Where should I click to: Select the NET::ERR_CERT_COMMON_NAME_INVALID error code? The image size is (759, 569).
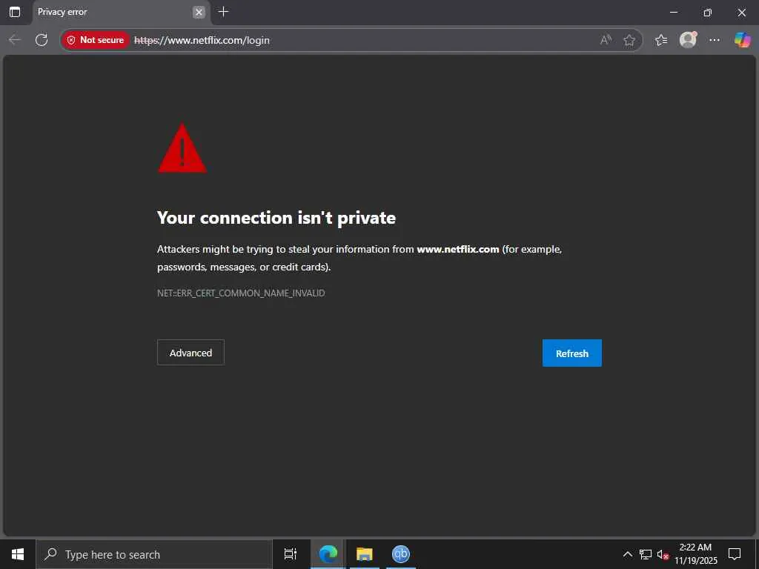point(241,293)
